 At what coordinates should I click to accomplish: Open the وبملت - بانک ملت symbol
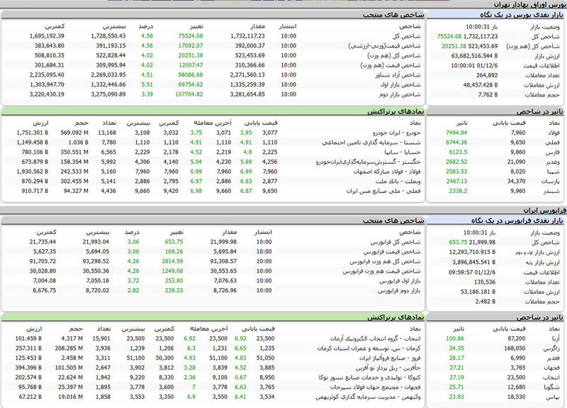pyautogui.click(x=398, y=182)
